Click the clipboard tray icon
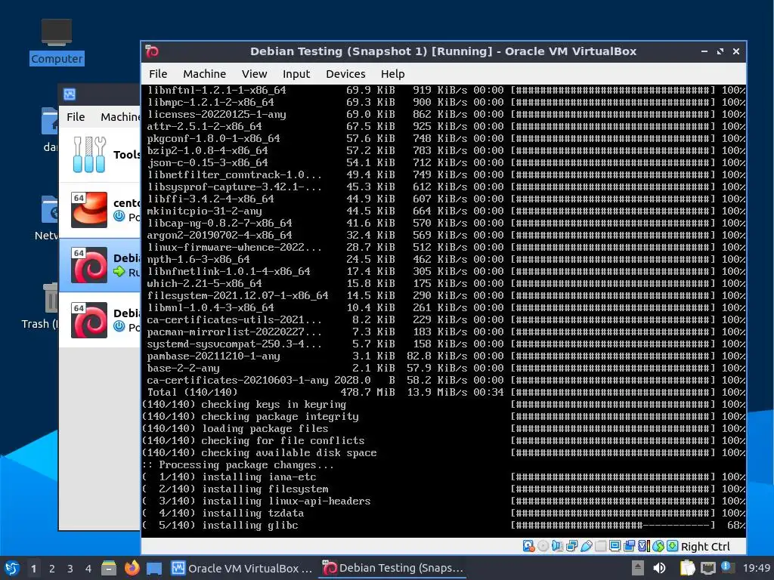 click(x=687, y=568)
